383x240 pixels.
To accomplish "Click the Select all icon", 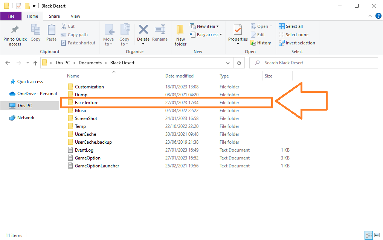I will click(282, 26).
